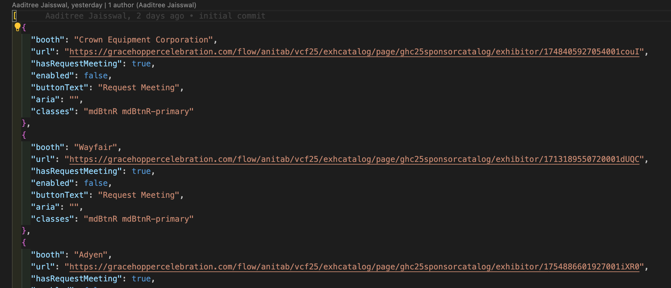Follow the Wayfair exhibitor URL link

pyautogui.click(x=354, y=159)
